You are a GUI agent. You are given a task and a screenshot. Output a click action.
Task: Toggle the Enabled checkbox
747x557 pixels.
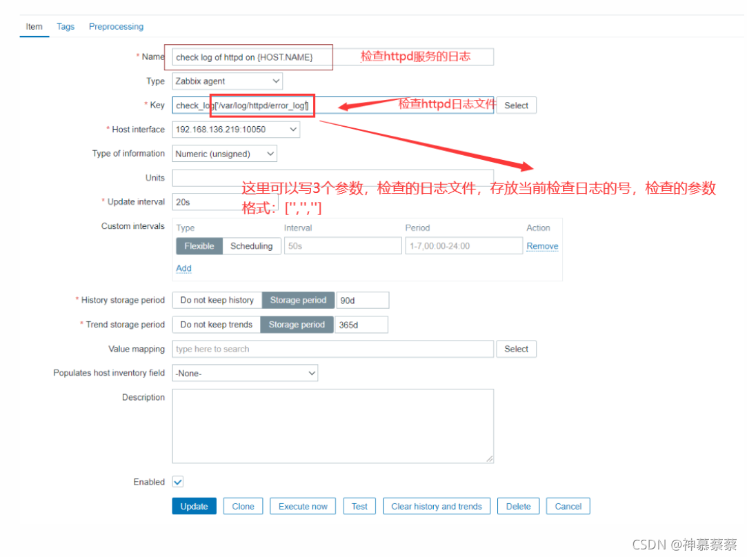(178, 482)
